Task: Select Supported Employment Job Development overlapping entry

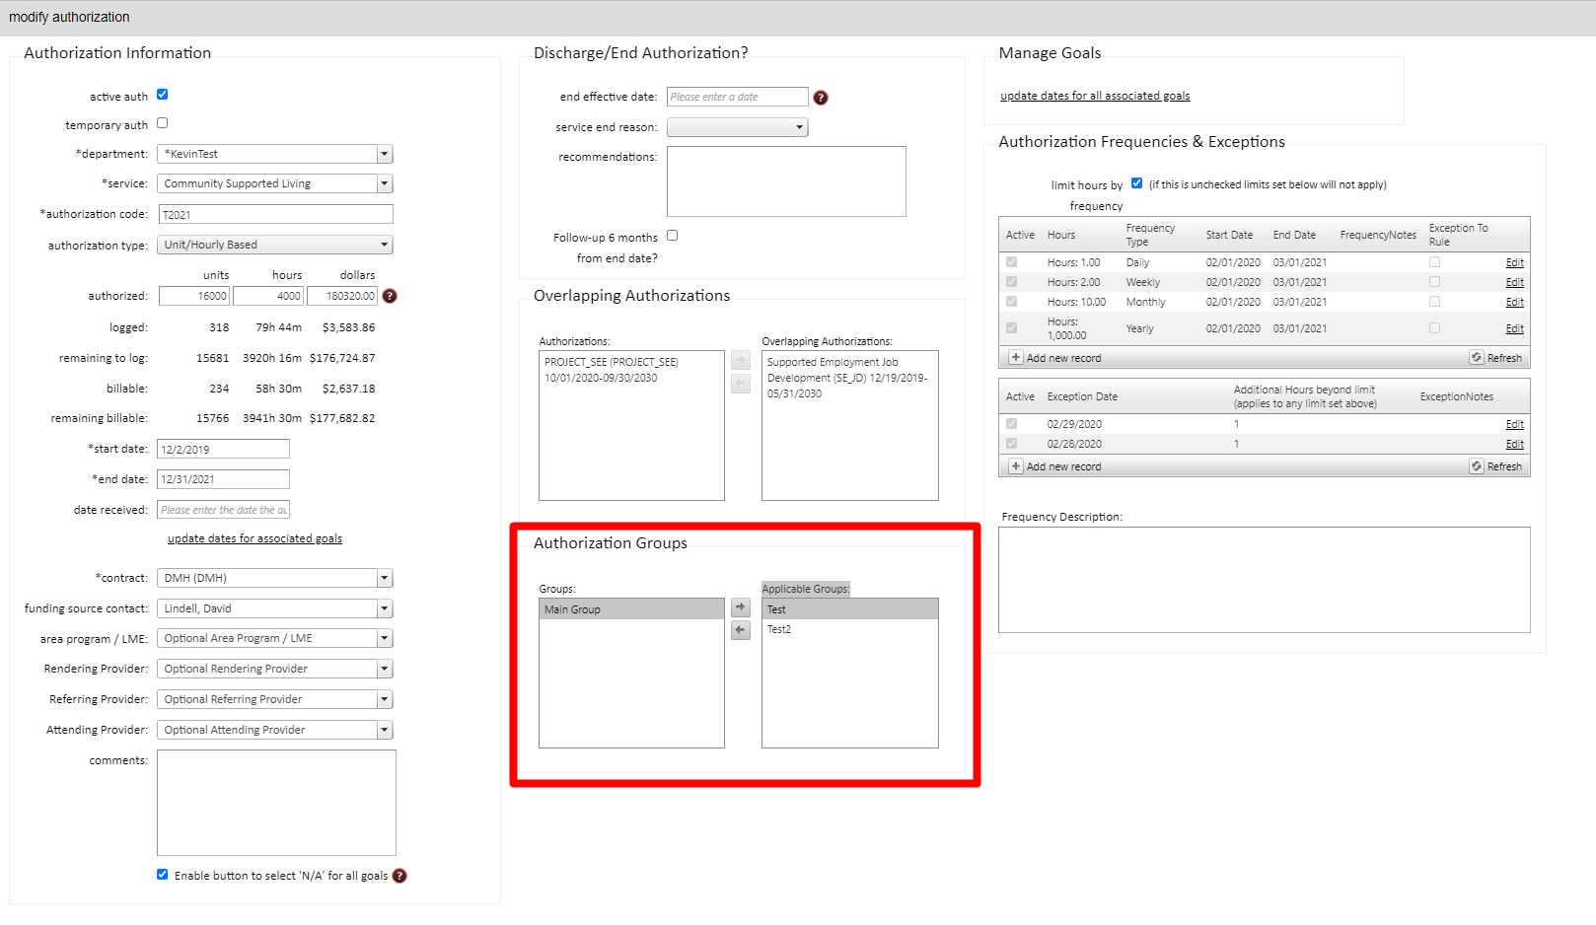Action: 850,378
